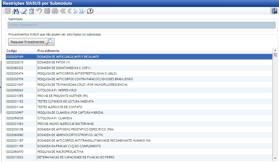
Task: Select PESQUISA DE CLAMIDIA (POR CAPTURA HIBRIDA)
Action: (x=139, y=113)
